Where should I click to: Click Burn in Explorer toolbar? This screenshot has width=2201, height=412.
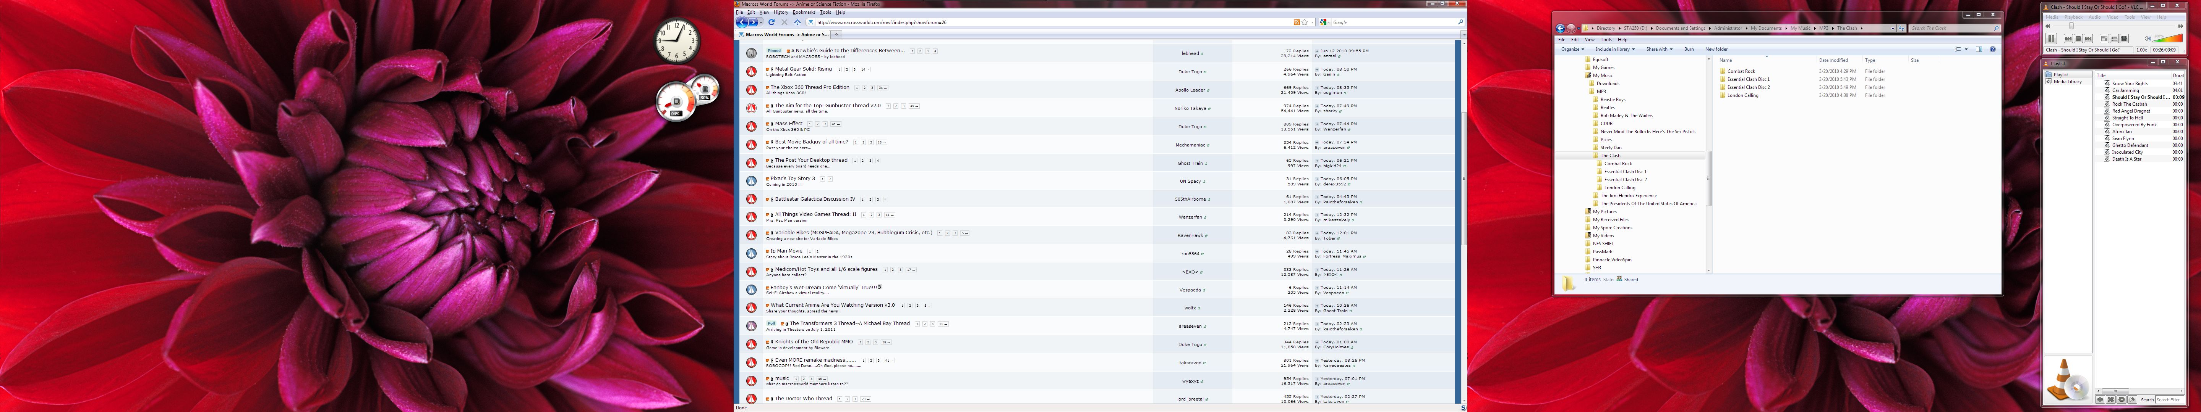click(1689, 50)
